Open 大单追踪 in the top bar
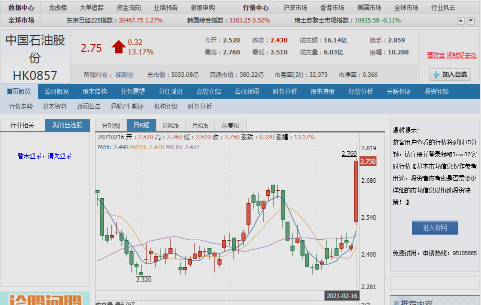Viewport: 481px width, 305px height. [91, 7]
